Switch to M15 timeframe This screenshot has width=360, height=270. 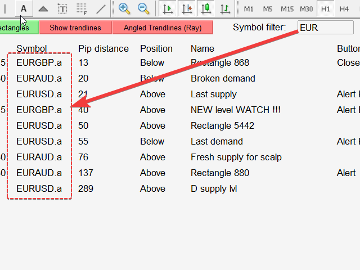point(287,9)
